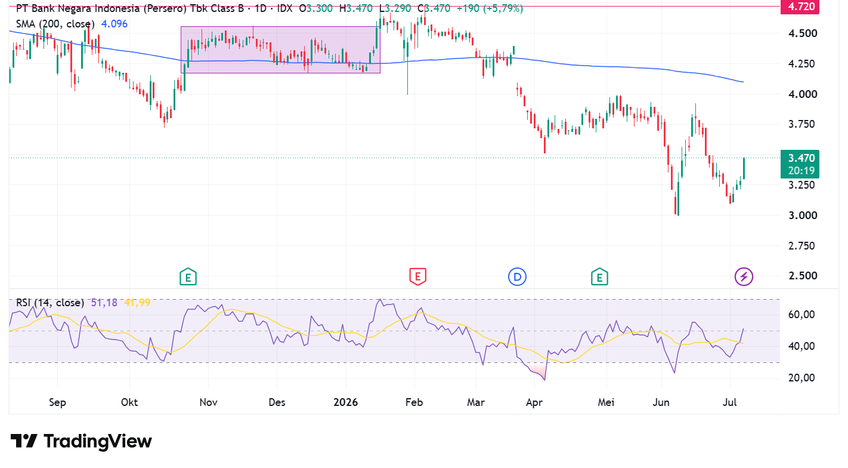This screenshot has height=468, width=848.
Task: Click the red earnings E icon near February
Action: click(x=417, y=276)
